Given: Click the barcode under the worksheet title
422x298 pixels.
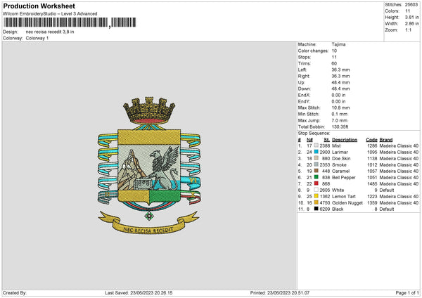Looking at the screenshot, I should tap(70, 22).
